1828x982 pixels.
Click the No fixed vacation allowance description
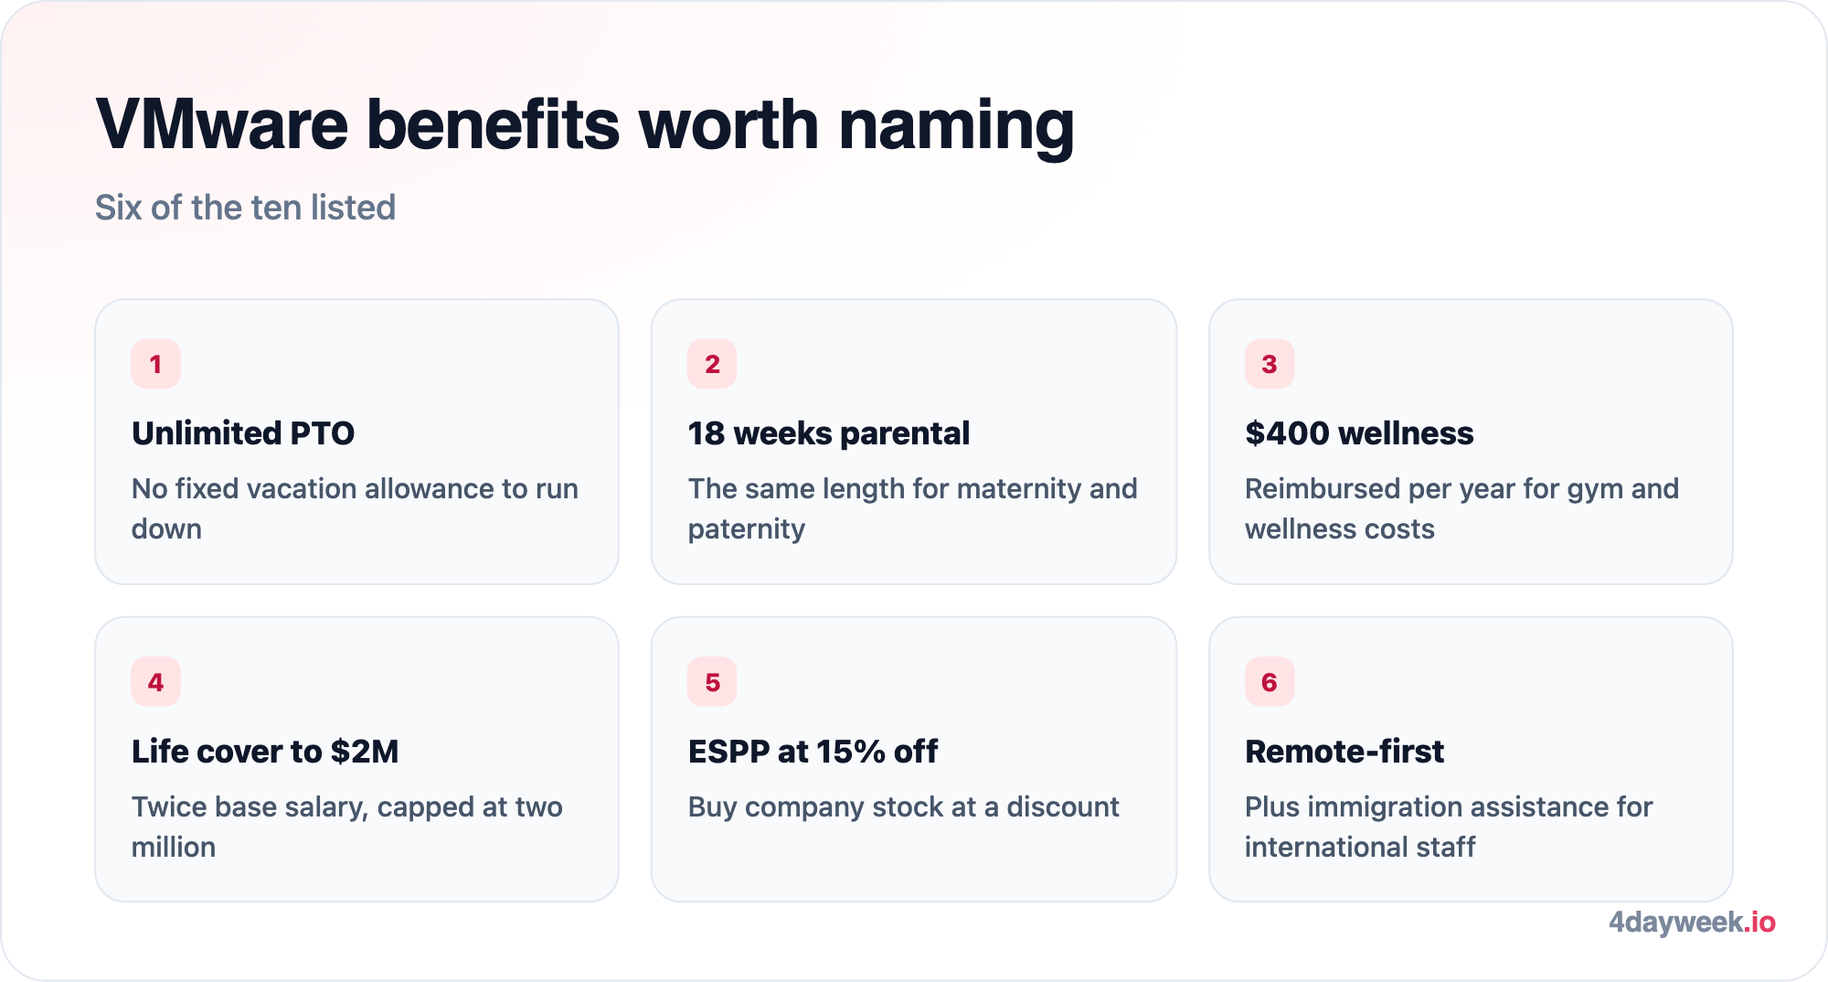(355, 508)
